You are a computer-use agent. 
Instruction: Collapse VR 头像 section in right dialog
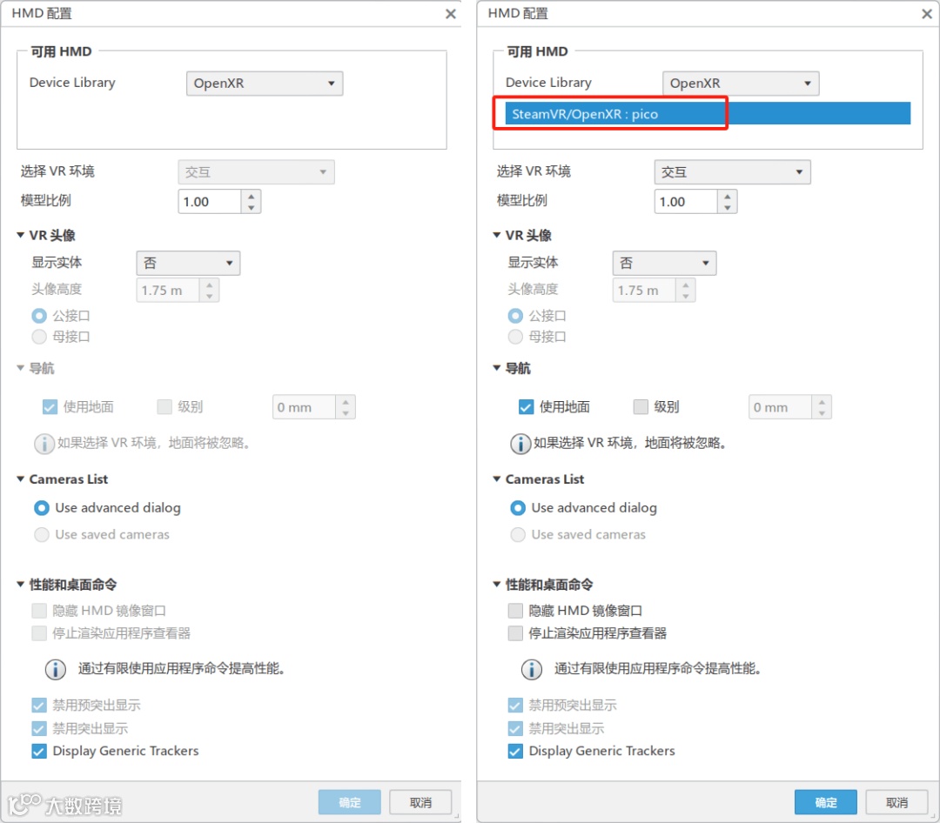(x=496, y=235)
